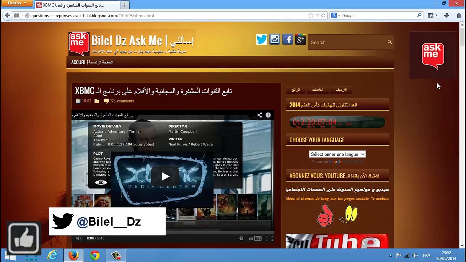Open the Firefox application menu
Viewport: 466px width, 262px height.
click(17, 3)
